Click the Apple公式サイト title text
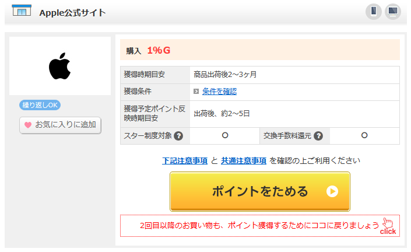 [73, 12]
